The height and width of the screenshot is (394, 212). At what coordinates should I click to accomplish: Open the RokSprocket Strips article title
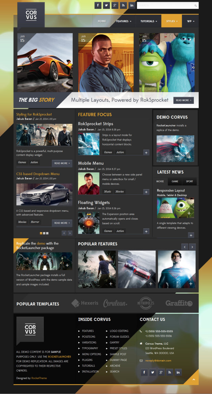[95, 124]
